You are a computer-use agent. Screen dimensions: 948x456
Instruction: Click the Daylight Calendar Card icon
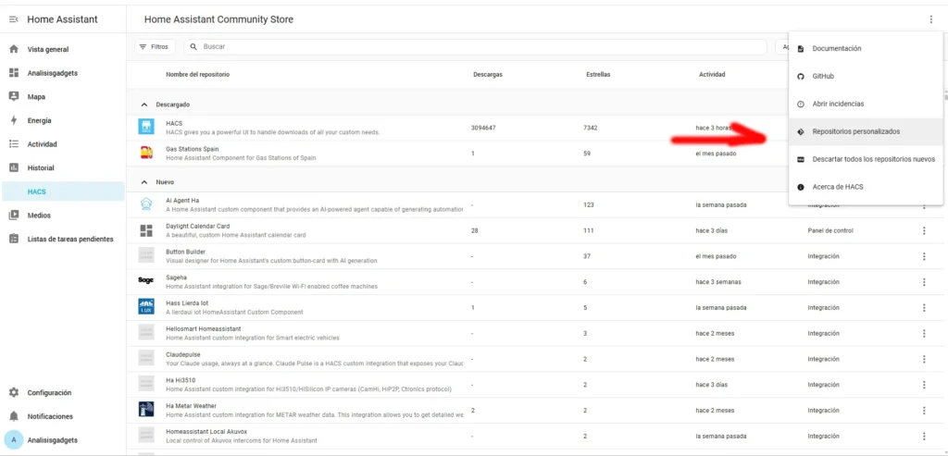145,230
